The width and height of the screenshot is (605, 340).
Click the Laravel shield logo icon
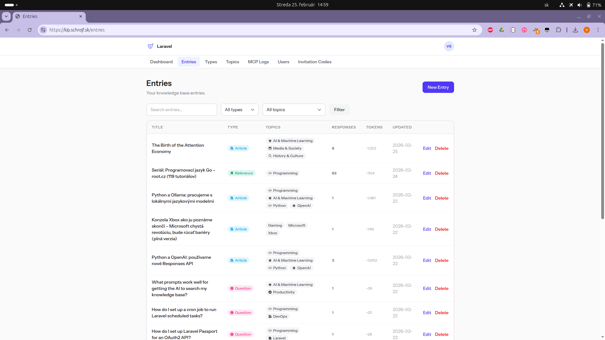point(150,46)
